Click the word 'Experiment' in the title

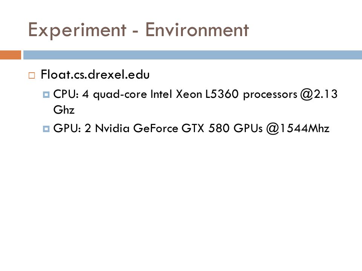77,30
